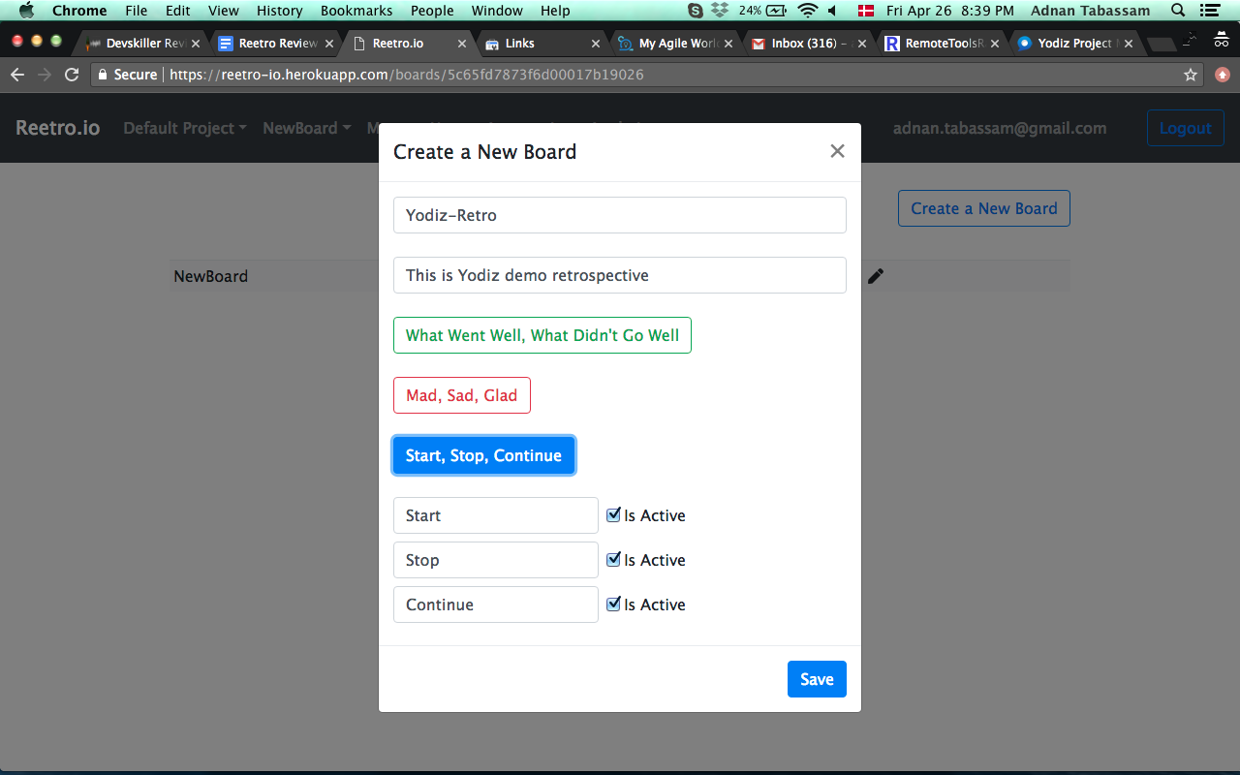Open the File menu
Image resolution: width=1240 pixels, height=775 pixels.
pyautogui.click(x=137, y=11)
